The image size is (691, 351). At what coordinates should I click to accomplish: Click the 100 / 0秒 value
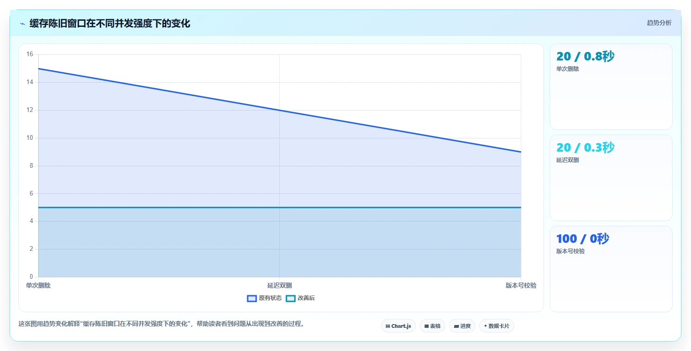tap(582, 239)
